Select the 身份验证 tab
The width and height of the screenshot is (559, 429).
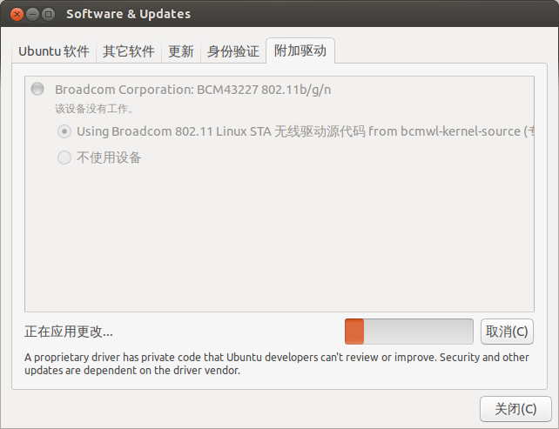coord(233,51)
